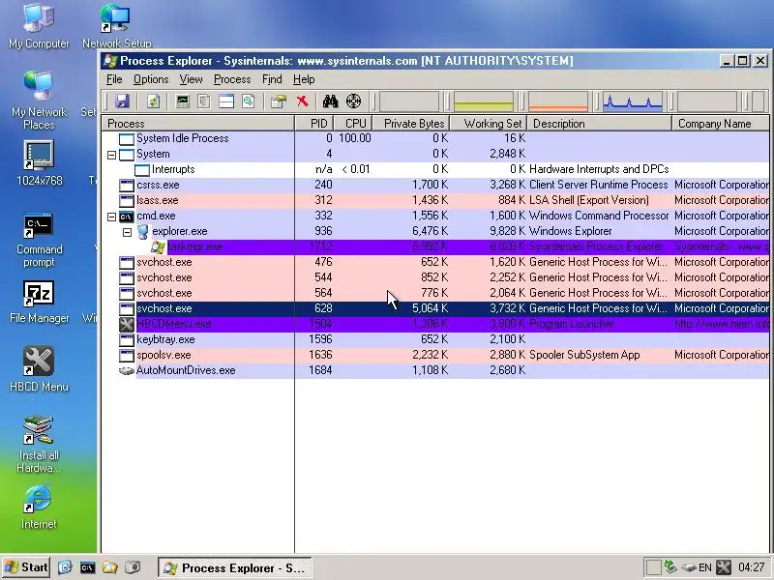Click the Process Explorer taskbar button

pos(235,567)
